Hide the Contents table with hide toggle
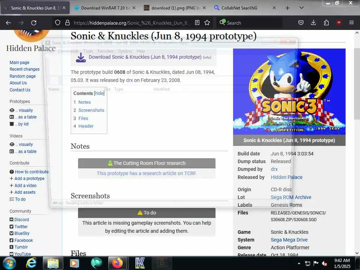This screenshot has width=360, height=270. 99,94
